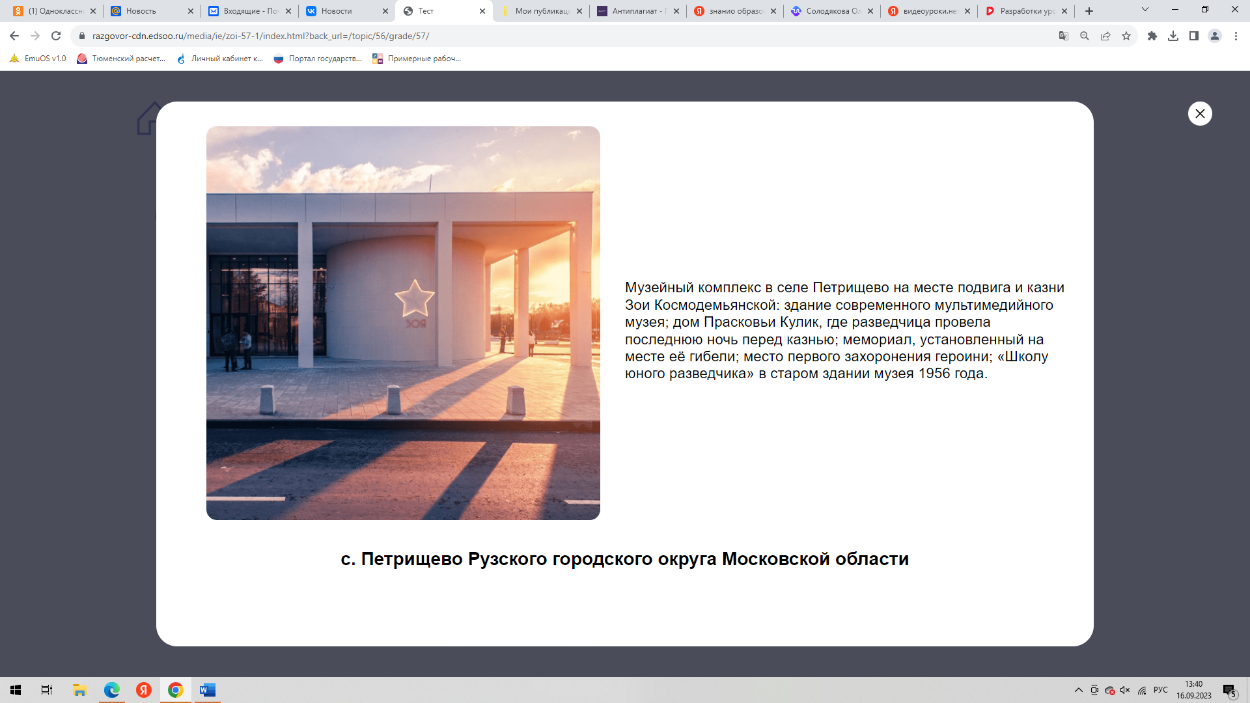Open the Chrome three-dot menu
1250x703 pixels.
(1236, 36)
